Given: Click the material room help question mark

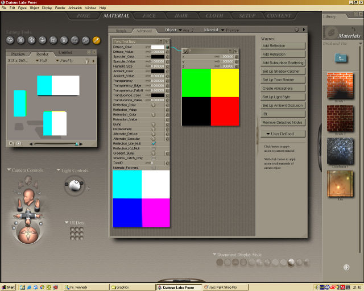Looking at the screenshot, I should tap(296, 30).
